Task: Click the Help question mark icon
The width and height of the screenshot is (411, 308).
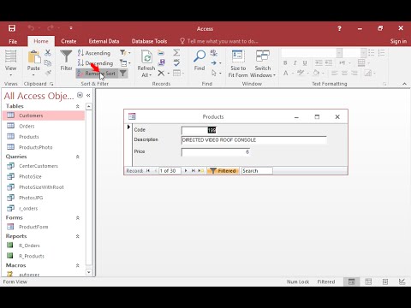Action: point(339,28)
